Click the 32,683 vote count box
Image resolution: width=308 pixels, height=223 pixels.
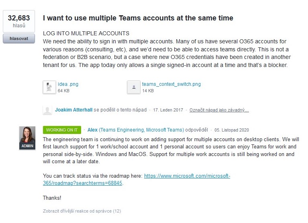pos(19,21)
